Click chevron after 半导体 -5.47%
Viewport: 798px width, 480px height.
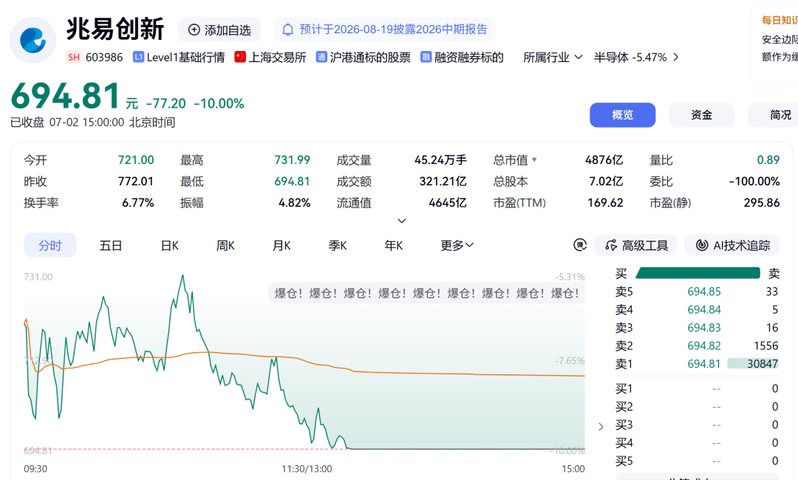(676, 58)
